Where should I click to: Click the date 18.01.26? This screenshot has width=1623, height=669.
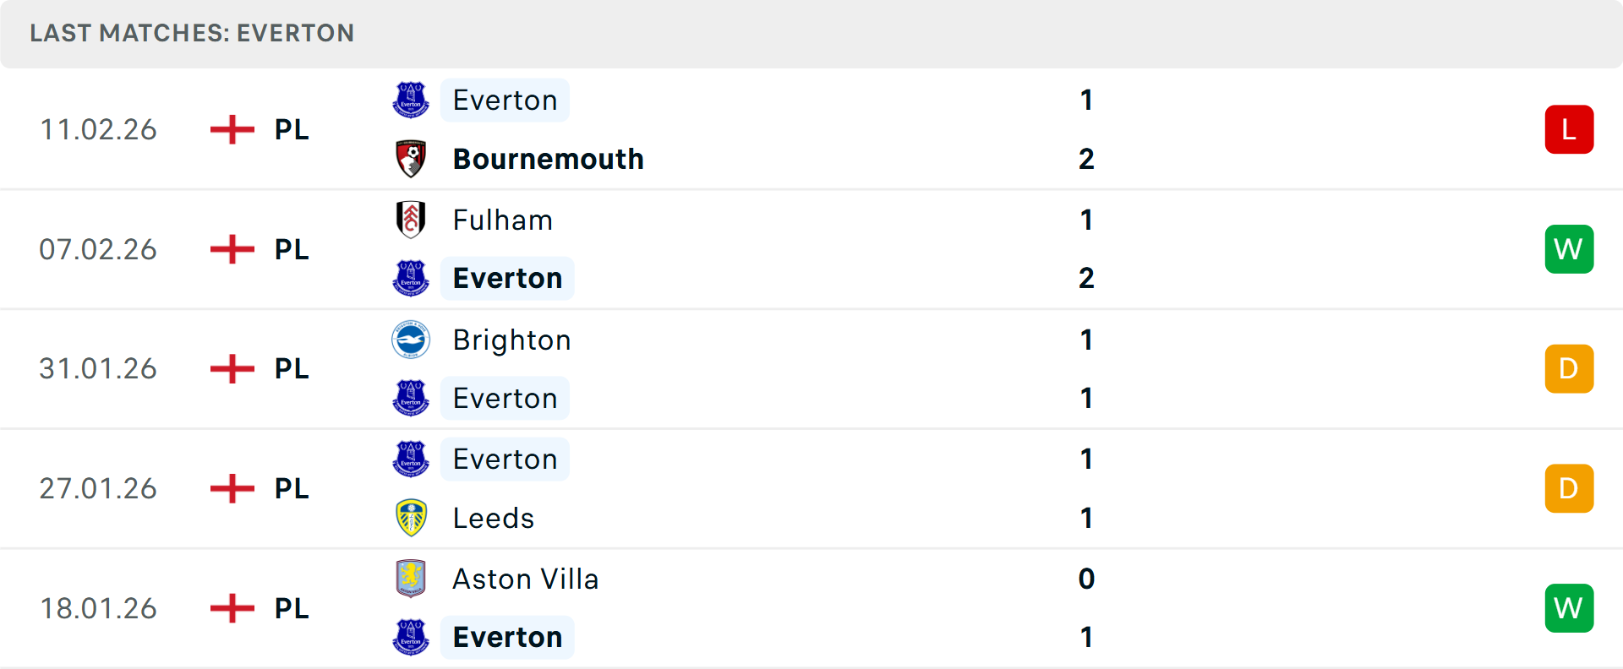pos(98,608)
